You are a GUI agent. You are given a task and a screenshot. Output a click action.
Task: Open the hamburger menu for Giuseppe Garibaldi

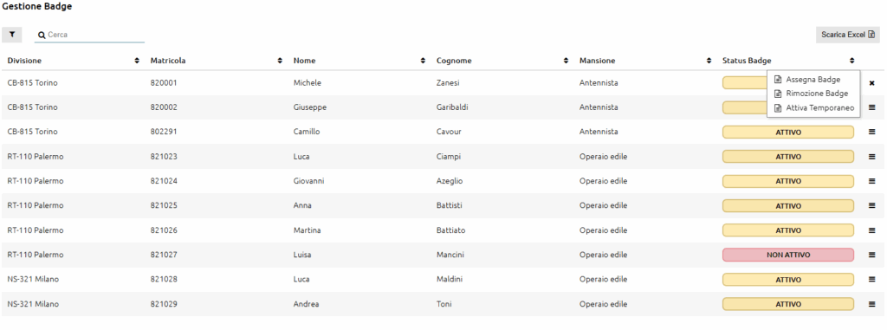tap(871, 107)
